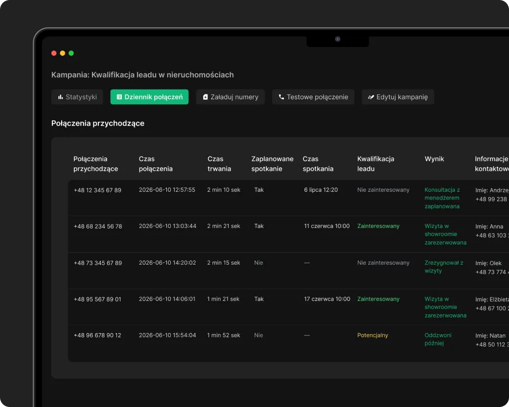This screenshot has width=509, height=407.
Task: Click timestamp 2026-06-10 13:03:44
Action: (167, 226)
